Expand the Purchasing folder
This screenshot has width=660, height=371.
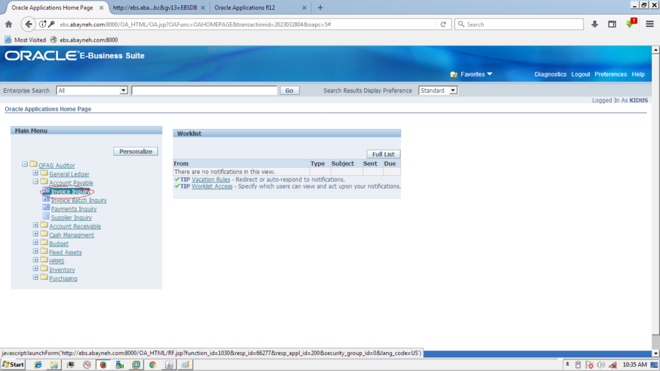point(35,277)
